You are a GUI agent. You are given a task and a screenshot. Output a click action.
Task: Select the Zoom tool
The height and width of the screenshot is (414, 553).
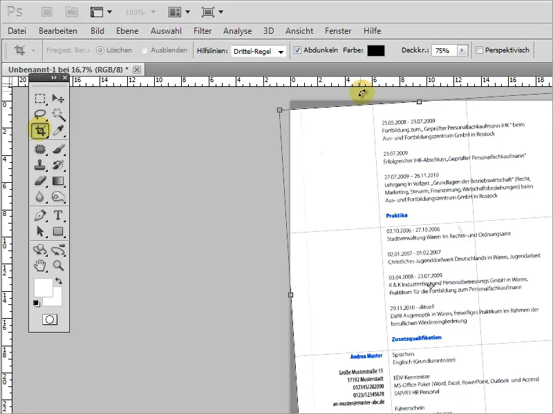58,266
